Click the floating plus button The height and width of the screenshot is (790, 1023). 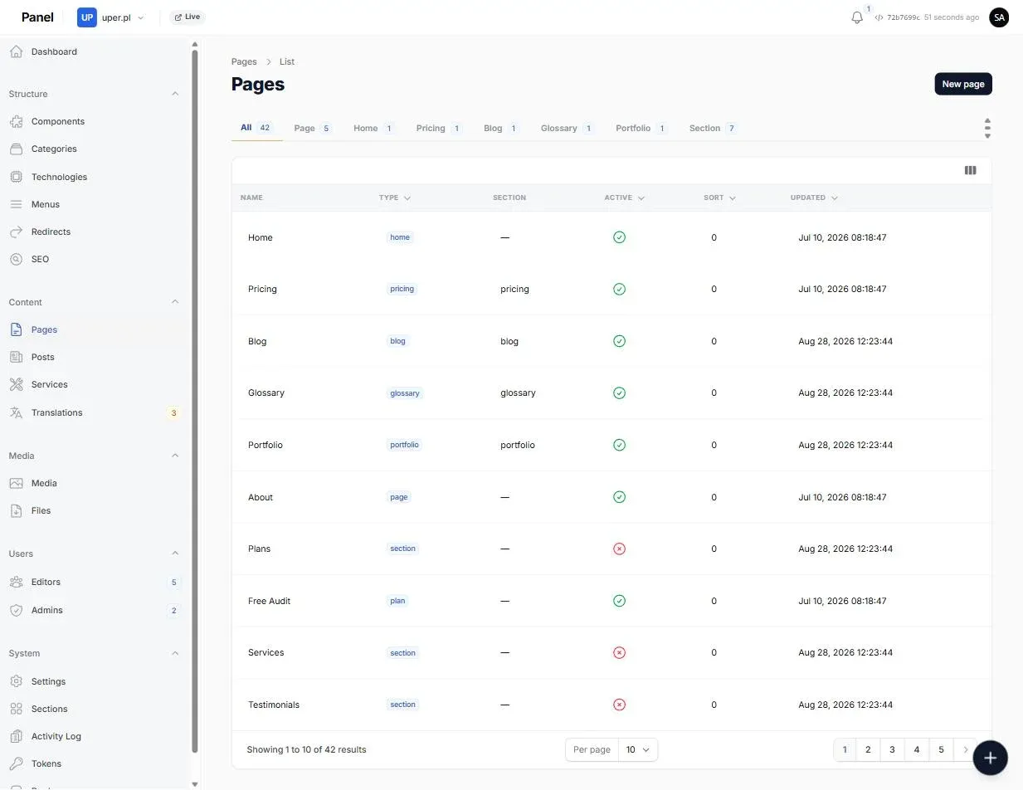tap(990, 757)
